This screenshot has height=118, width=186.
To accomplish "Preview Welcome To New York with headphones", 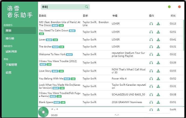I will coord(151,54).
